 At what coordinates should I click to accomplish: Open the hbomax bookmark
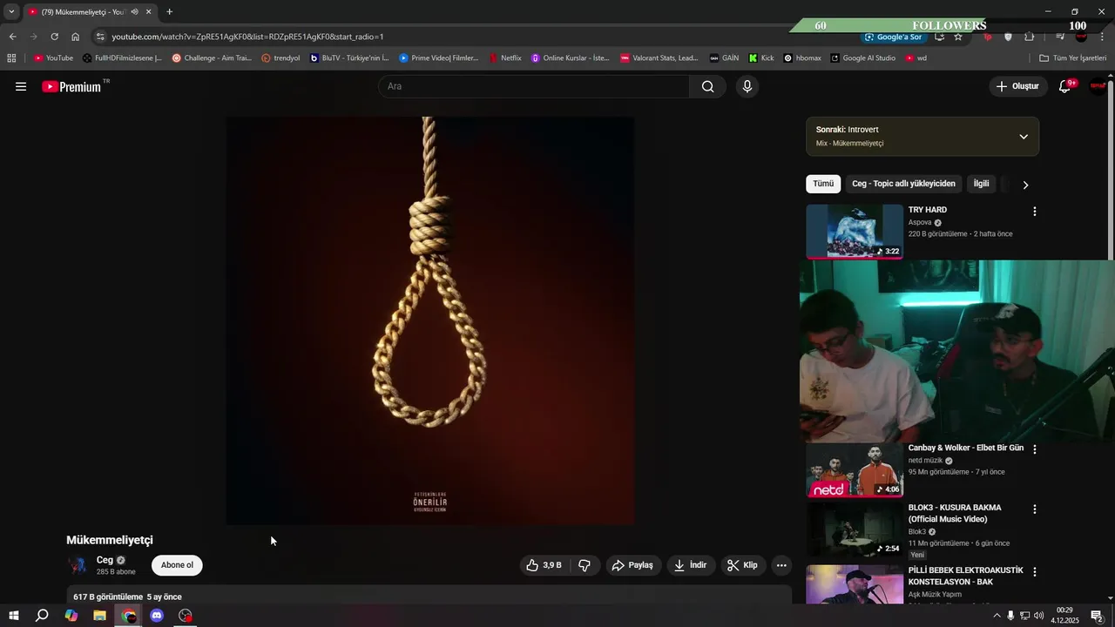(802, 58)
